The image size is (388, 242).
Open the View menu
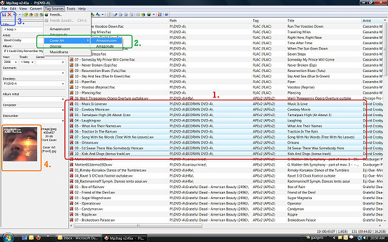[23, 8]
